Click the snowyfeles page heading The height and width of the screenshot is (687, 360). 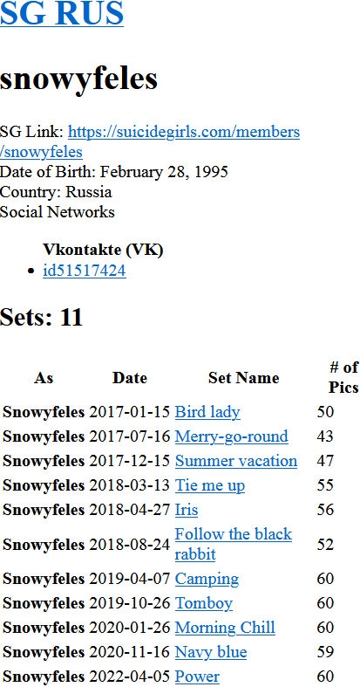click(78, 79)
